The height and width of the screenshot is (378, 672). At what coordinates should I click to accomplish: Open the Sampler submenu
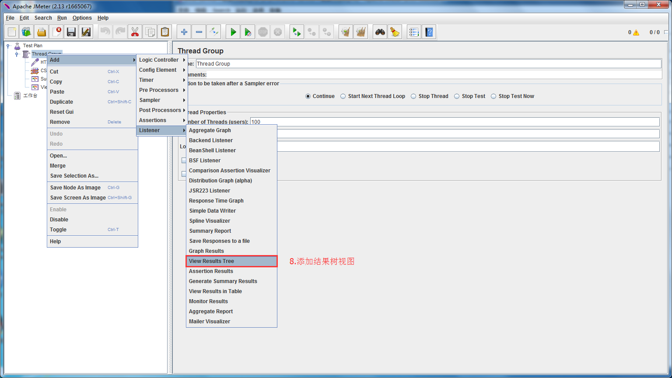(x=162, y=100)
